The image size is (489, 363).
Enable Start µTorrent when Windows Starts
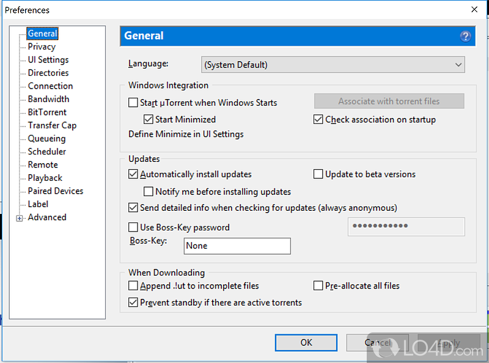click(133, 103)
